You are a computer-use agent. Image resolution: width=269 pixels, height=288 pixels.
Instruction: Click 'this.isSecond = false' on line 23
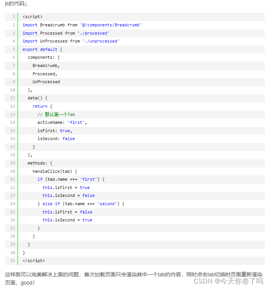click(69, 195)
